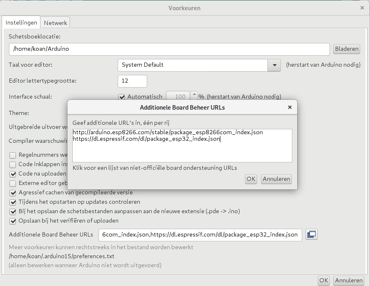Close the Additionele Board Beheer URLs dialog

[x=290, y=108]
